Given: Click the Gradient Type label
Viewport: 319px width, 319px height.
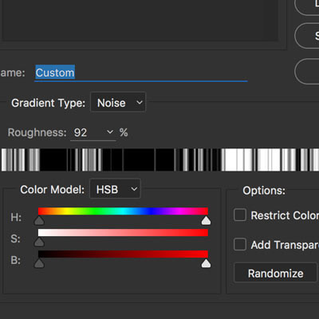Looking at the screenshot, I should click(48, 103).
